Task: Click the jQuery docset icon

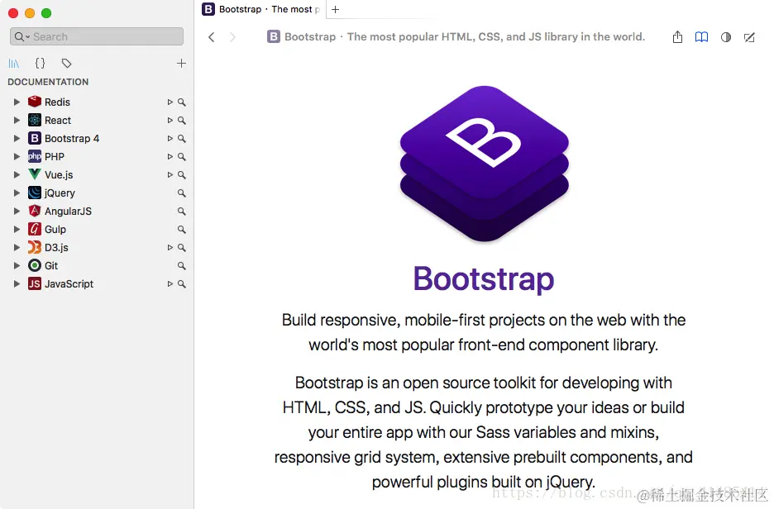Action: (35, 193)
